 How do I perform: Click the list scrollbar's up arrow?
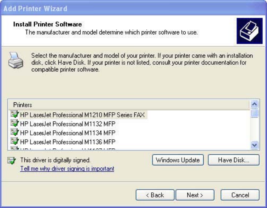point(254,104)
